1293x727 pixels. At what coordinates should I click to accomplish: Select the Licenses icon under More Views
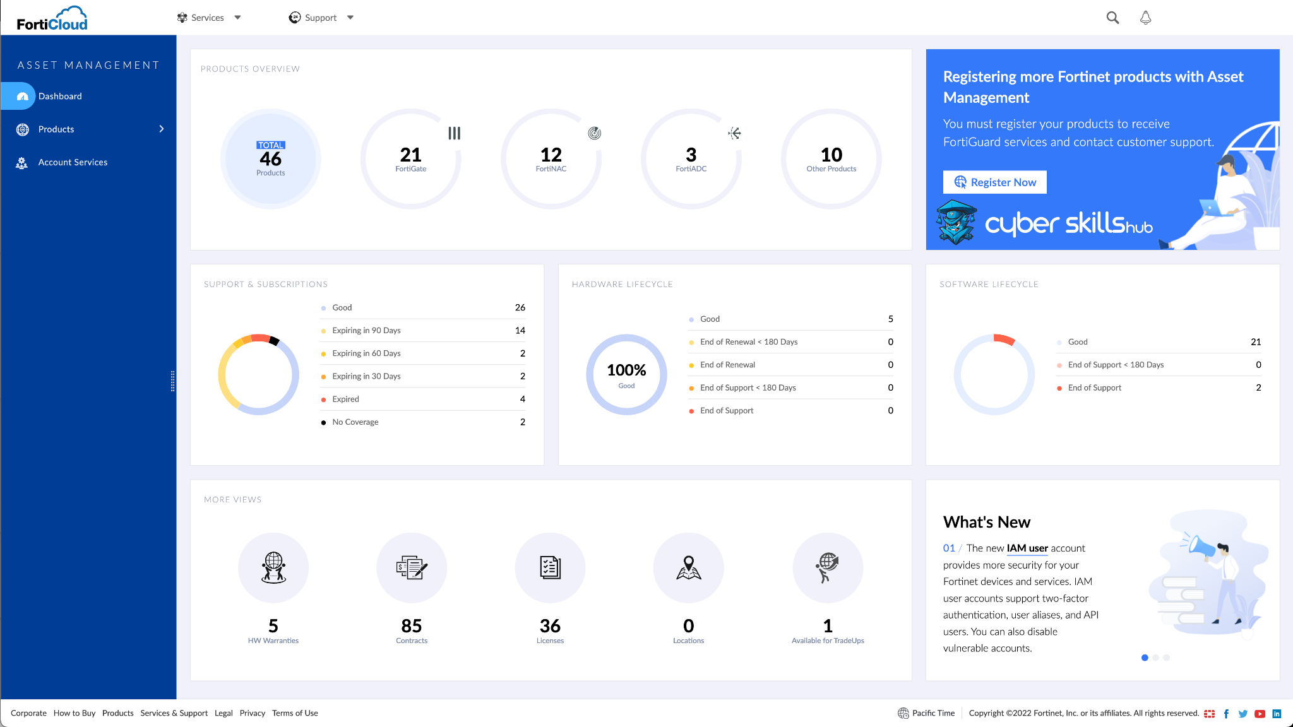[x=550, y=567]
